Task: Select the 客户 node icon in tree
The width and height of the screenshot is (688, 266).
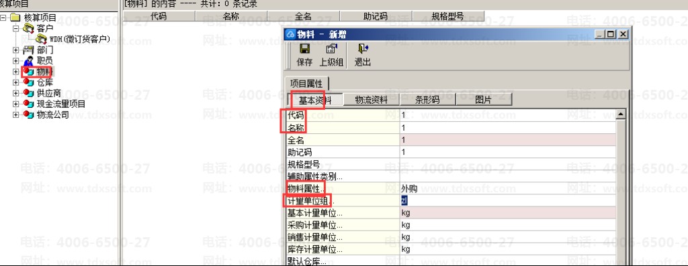Action: tap(29, 28)
